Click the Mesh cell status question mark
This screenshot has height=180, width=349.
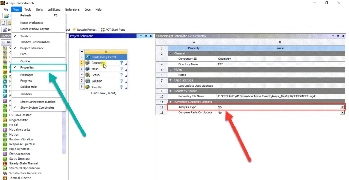point(121,69)
